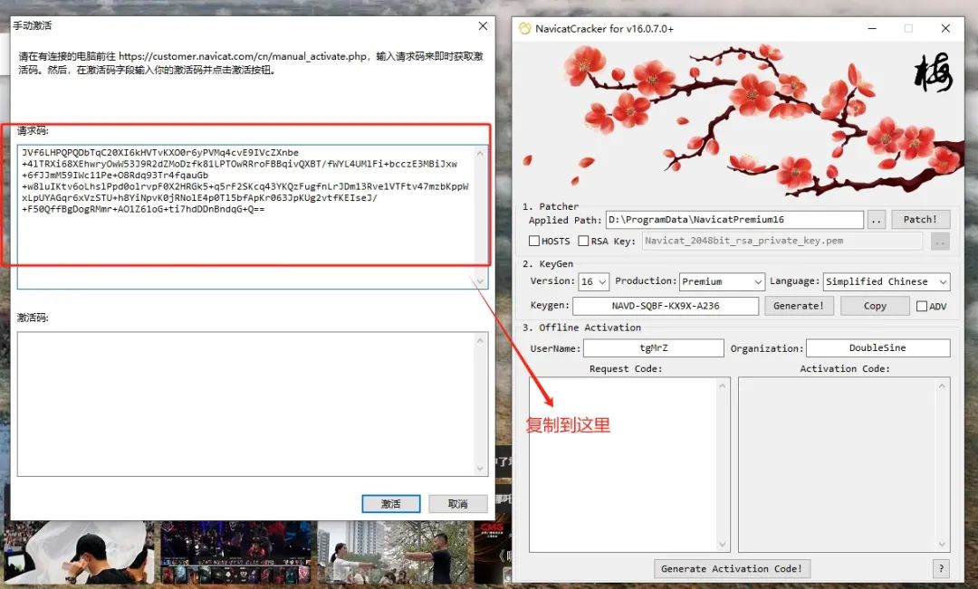Click the Request Code scroll-down arrow in NavicatCracker

(x=723, y=544)
